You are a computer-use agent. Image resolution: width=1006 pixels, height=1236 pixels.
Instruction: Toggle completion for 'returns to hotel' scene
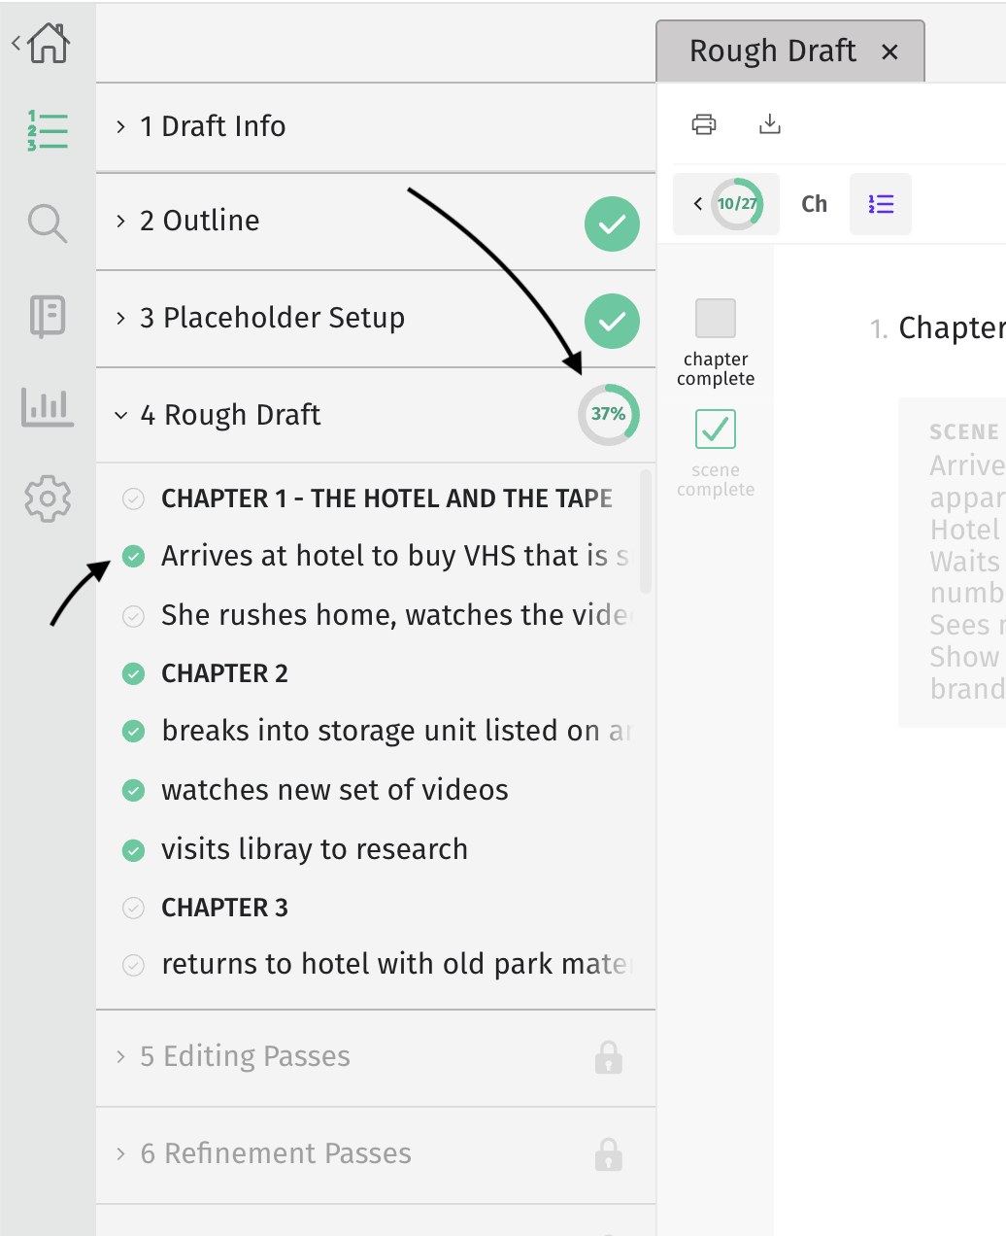[134, 965]
